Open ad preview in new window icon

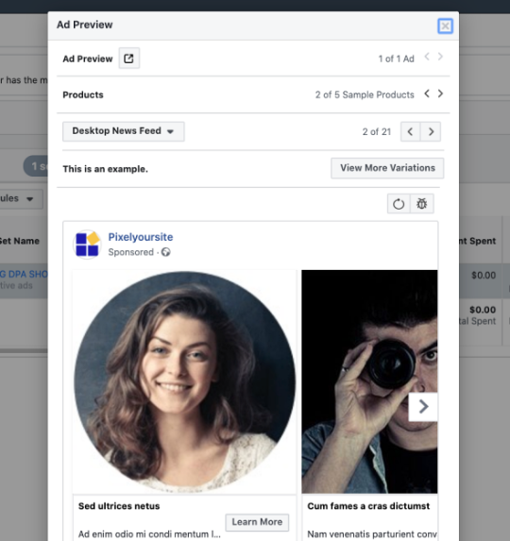(129, 59)
